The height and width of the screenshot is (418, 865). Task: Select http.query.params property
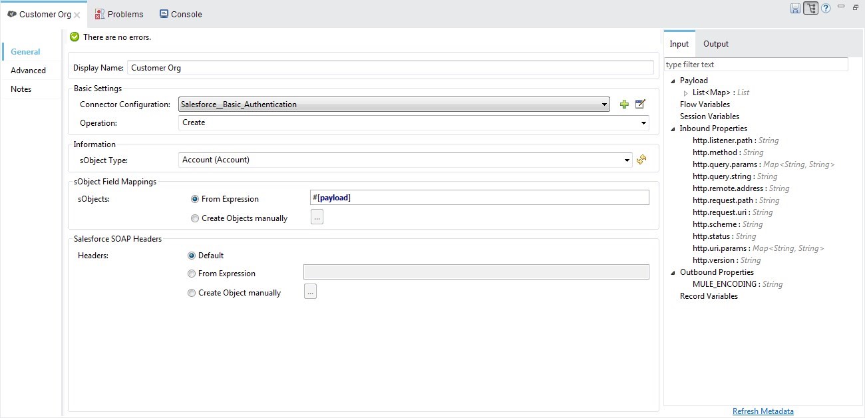click(763, 164)
